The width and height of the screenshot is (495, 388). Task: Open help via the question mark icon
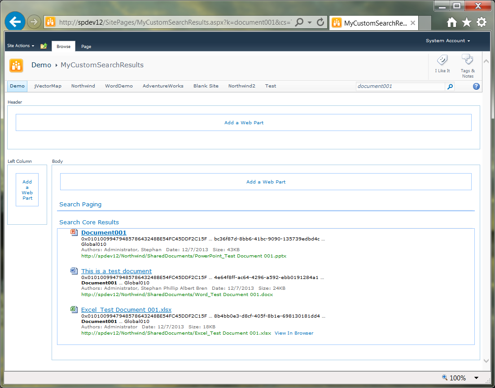476,86
